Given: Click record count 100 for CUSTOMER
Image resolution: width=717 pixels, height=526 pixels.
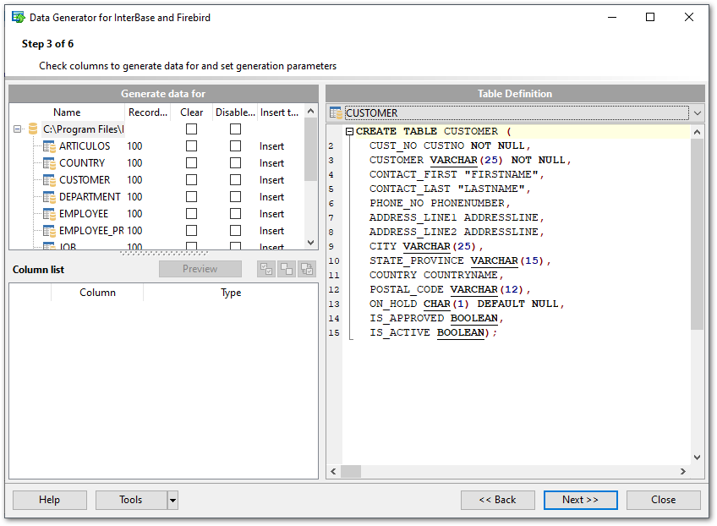Looking at the screenshot, I should point(135,180).
